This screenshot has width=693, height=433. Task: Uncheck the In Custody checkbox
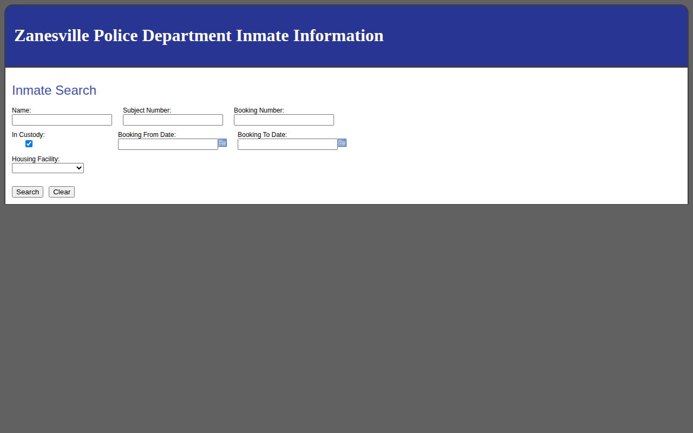[x=29, y=143]
